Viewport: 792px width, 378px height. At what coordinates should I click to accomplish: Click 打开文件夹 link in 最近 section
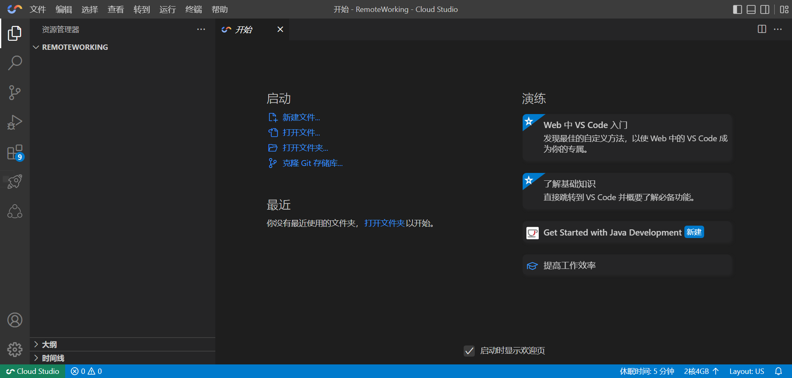[384, 223]
